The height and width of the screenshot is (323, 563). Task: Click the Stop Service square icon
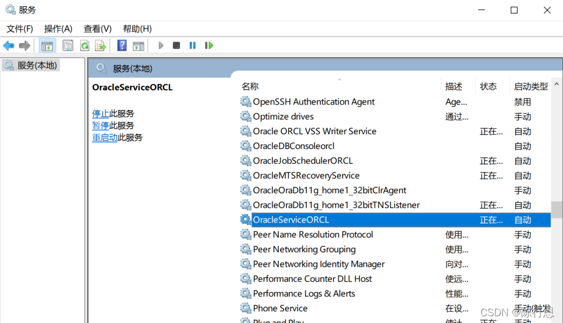(x=176, y=46)
